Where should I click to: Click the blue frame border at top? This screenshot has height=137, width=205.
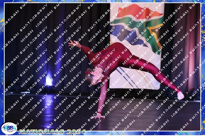click(x=102, y=1)
